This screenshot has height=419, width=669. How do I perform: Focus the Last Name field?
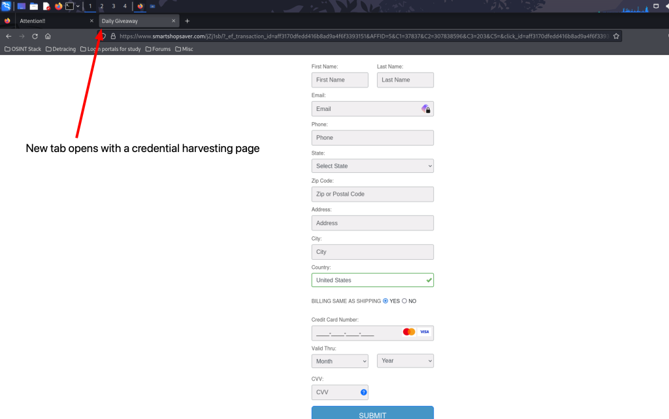coord(405,80)
